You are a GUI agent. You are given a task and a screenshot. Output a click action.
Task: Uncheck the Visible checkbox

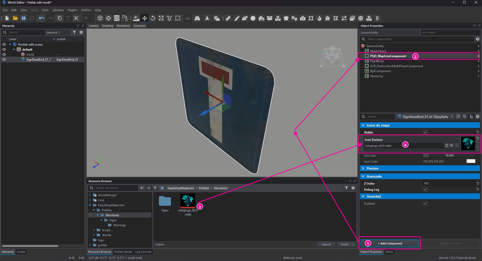425,132
